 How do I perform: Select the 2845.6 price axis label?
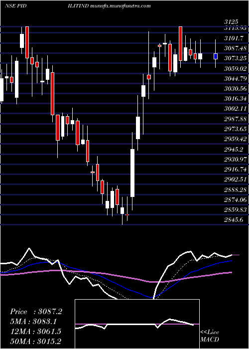pos(234,220)
